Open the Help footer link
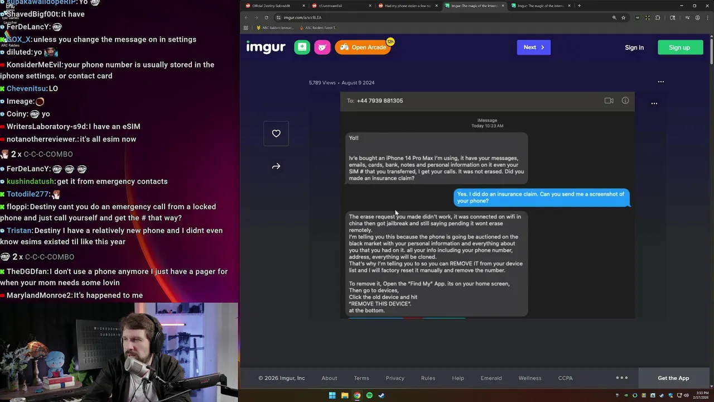The height and width of the screenshot is (402, 714). [458, 378]
